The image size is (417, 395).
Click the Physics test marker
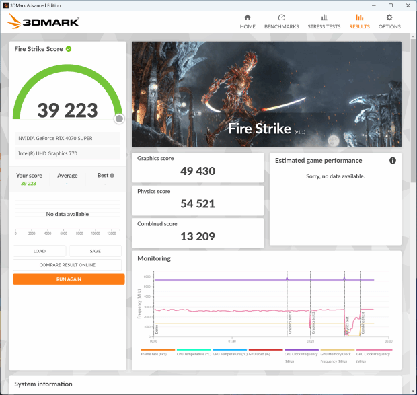pos(347,325)
